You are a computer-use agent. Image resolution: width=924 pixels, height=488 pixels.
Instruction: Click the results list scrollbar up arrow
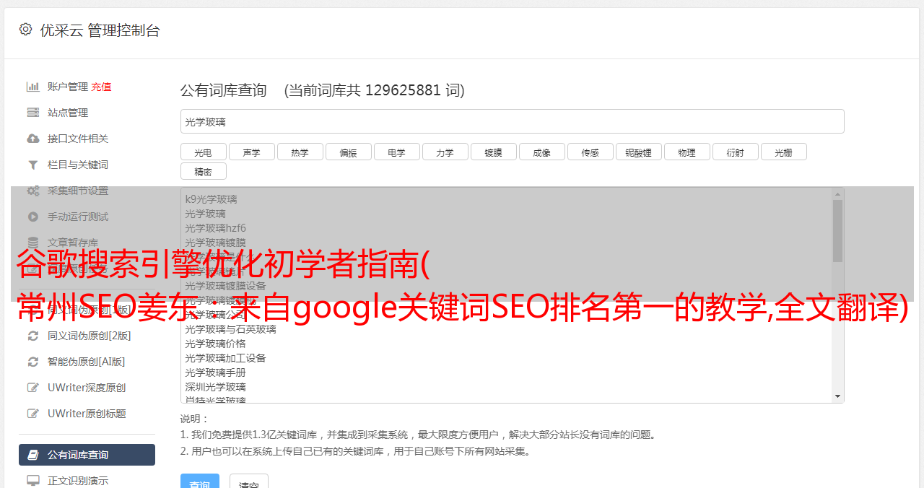837,193
